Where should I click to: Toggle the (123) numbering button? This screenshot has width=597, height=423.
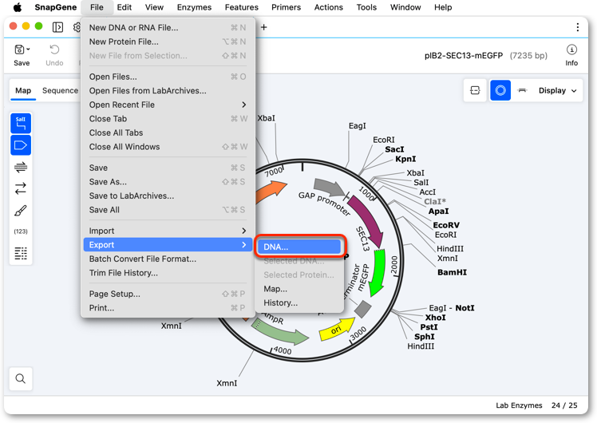[x=21, y=231]
